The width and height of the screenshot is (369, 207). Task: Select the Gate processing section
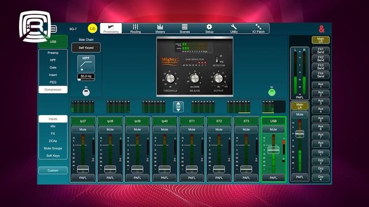tap(53, 67)
